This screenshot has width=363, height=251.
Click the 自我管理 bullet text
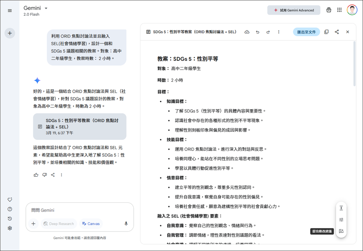tap(216, 235)
